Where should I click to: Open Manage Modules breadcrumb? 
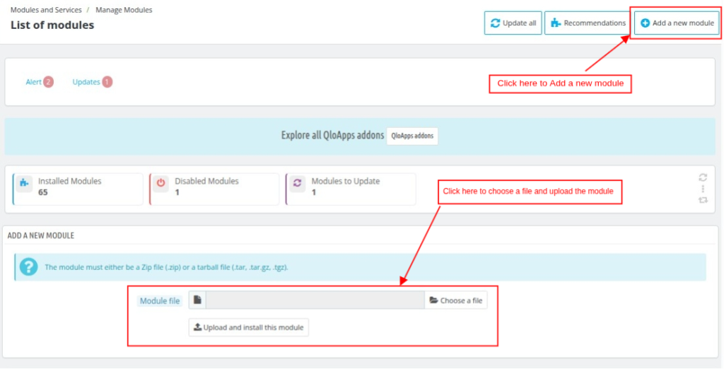(124, 10)
